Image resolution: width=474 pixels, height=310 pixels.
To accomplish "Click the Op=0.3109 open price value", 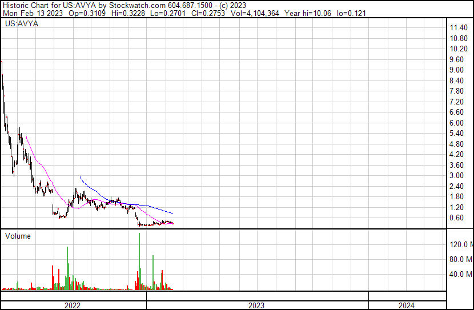I will (87, 13).
